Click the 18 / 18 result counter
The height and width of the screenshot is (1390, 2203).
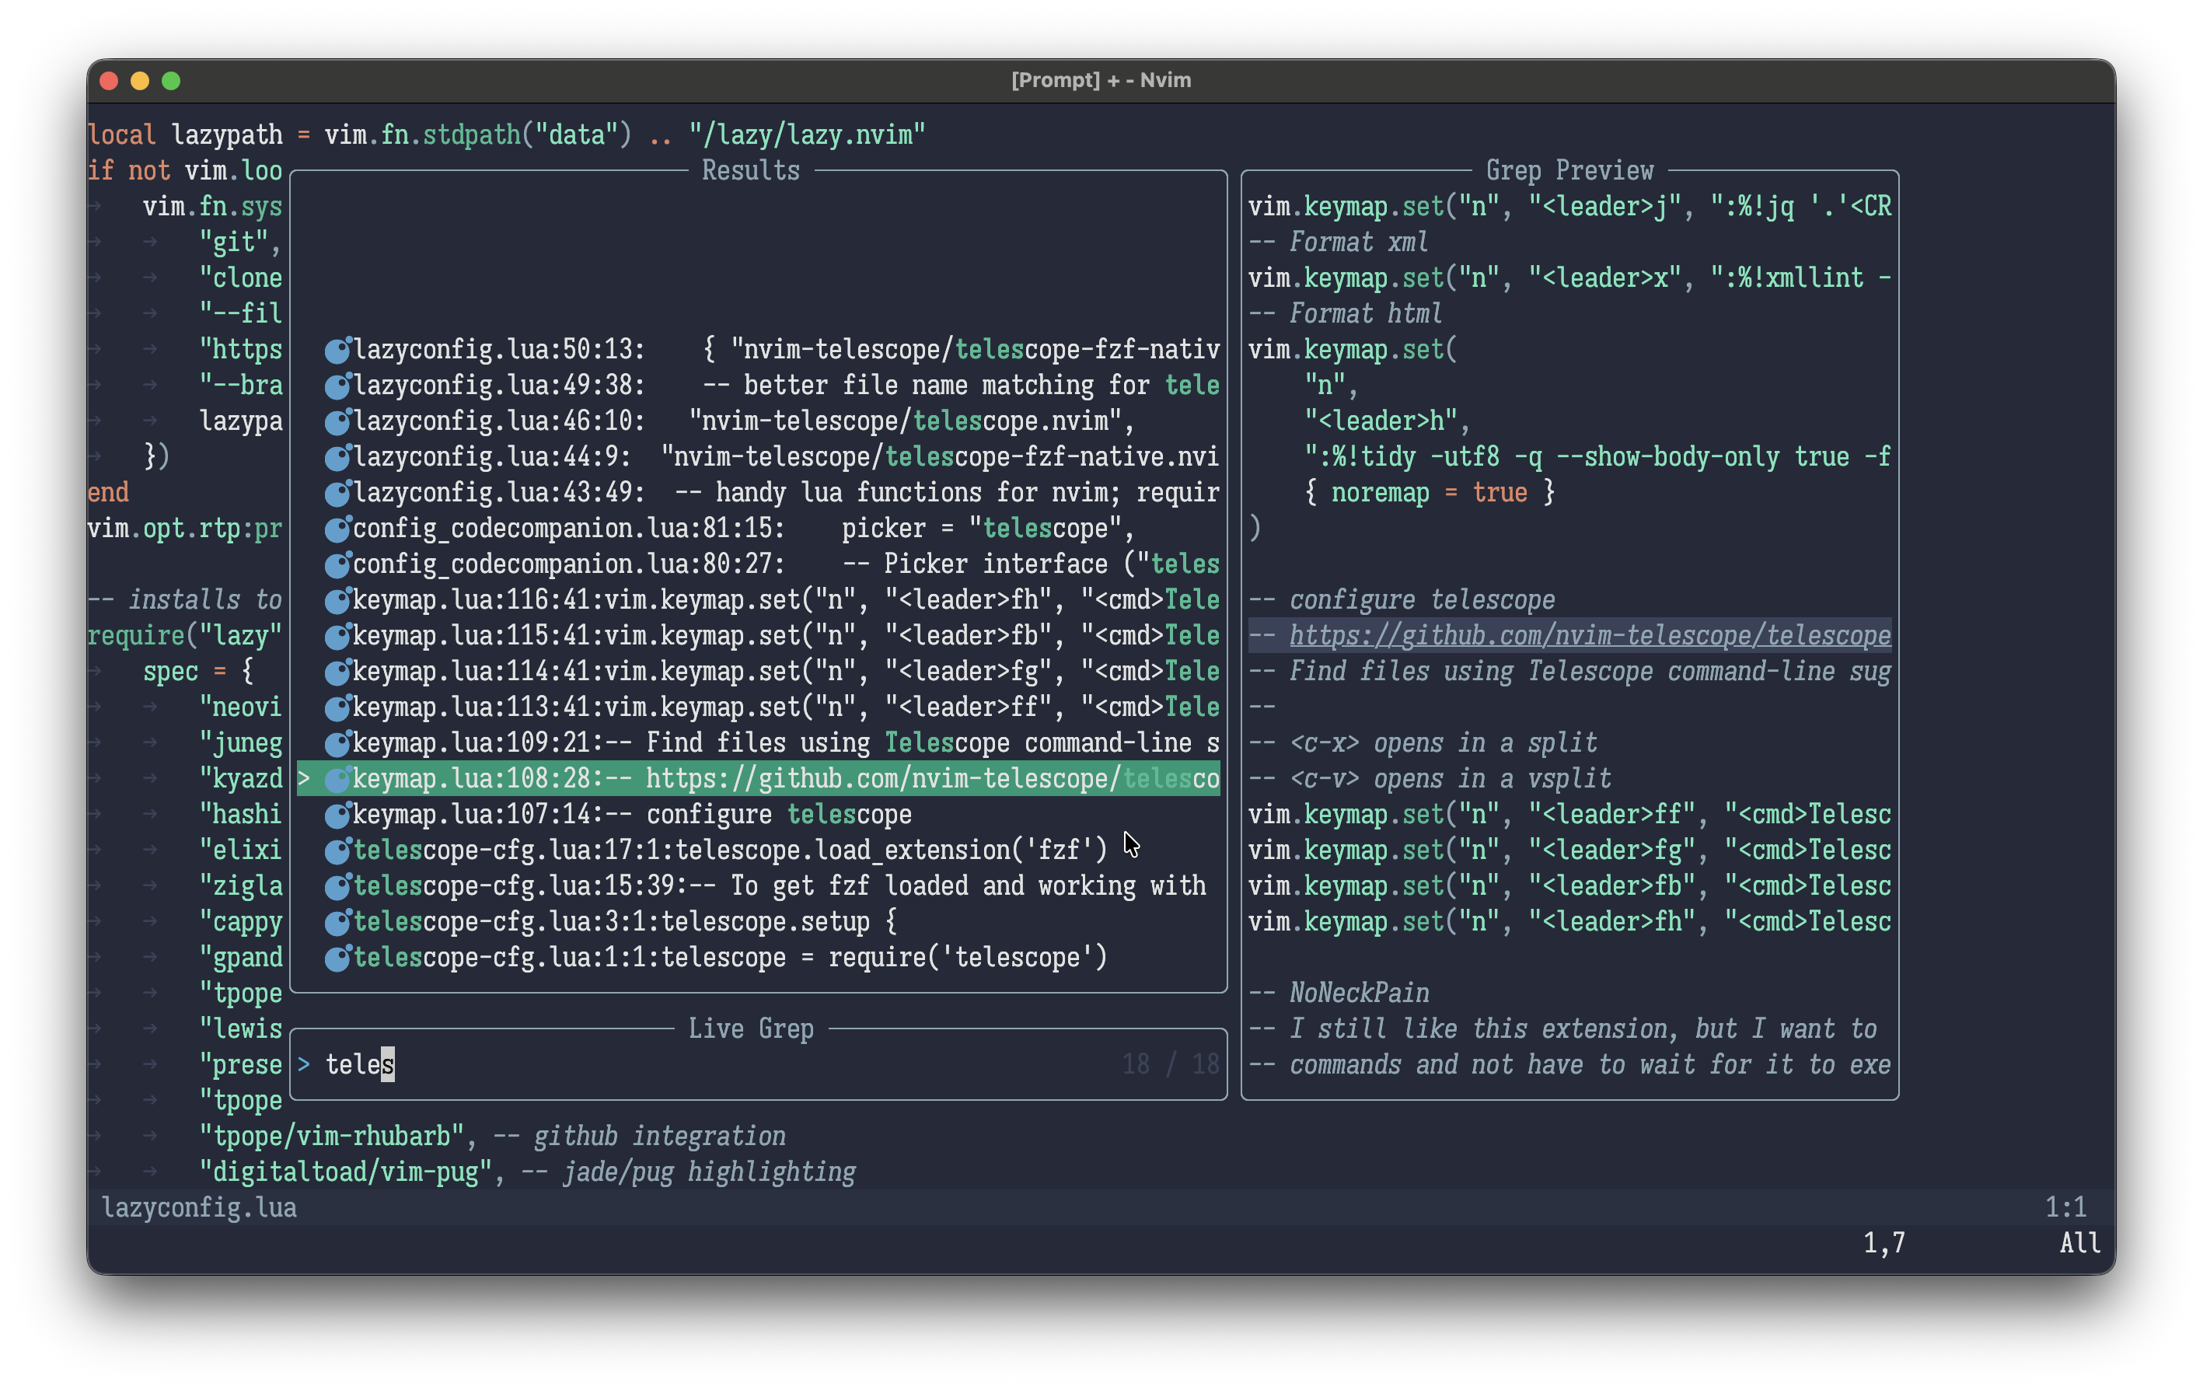[x=1170, y=1064]
